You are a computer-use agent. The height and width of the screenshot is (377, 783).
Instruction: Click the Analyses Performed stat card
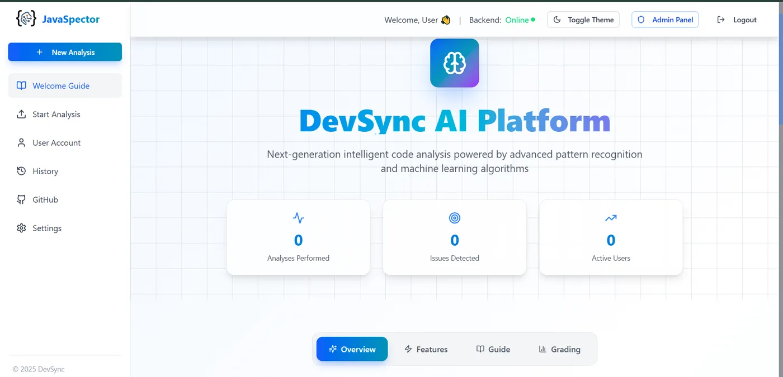[x=298, y=237]
